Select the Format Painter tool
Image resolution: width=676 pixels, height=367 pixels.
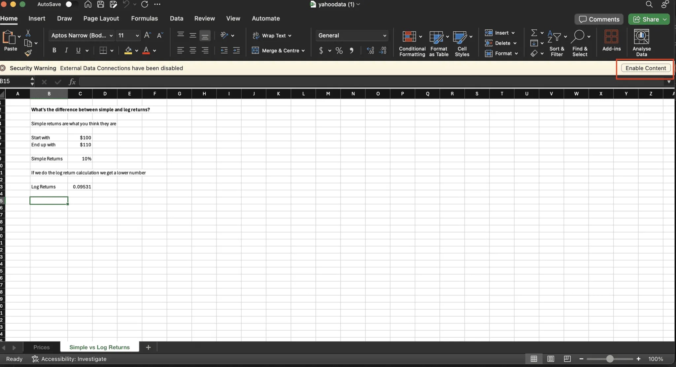coord(29,52)
